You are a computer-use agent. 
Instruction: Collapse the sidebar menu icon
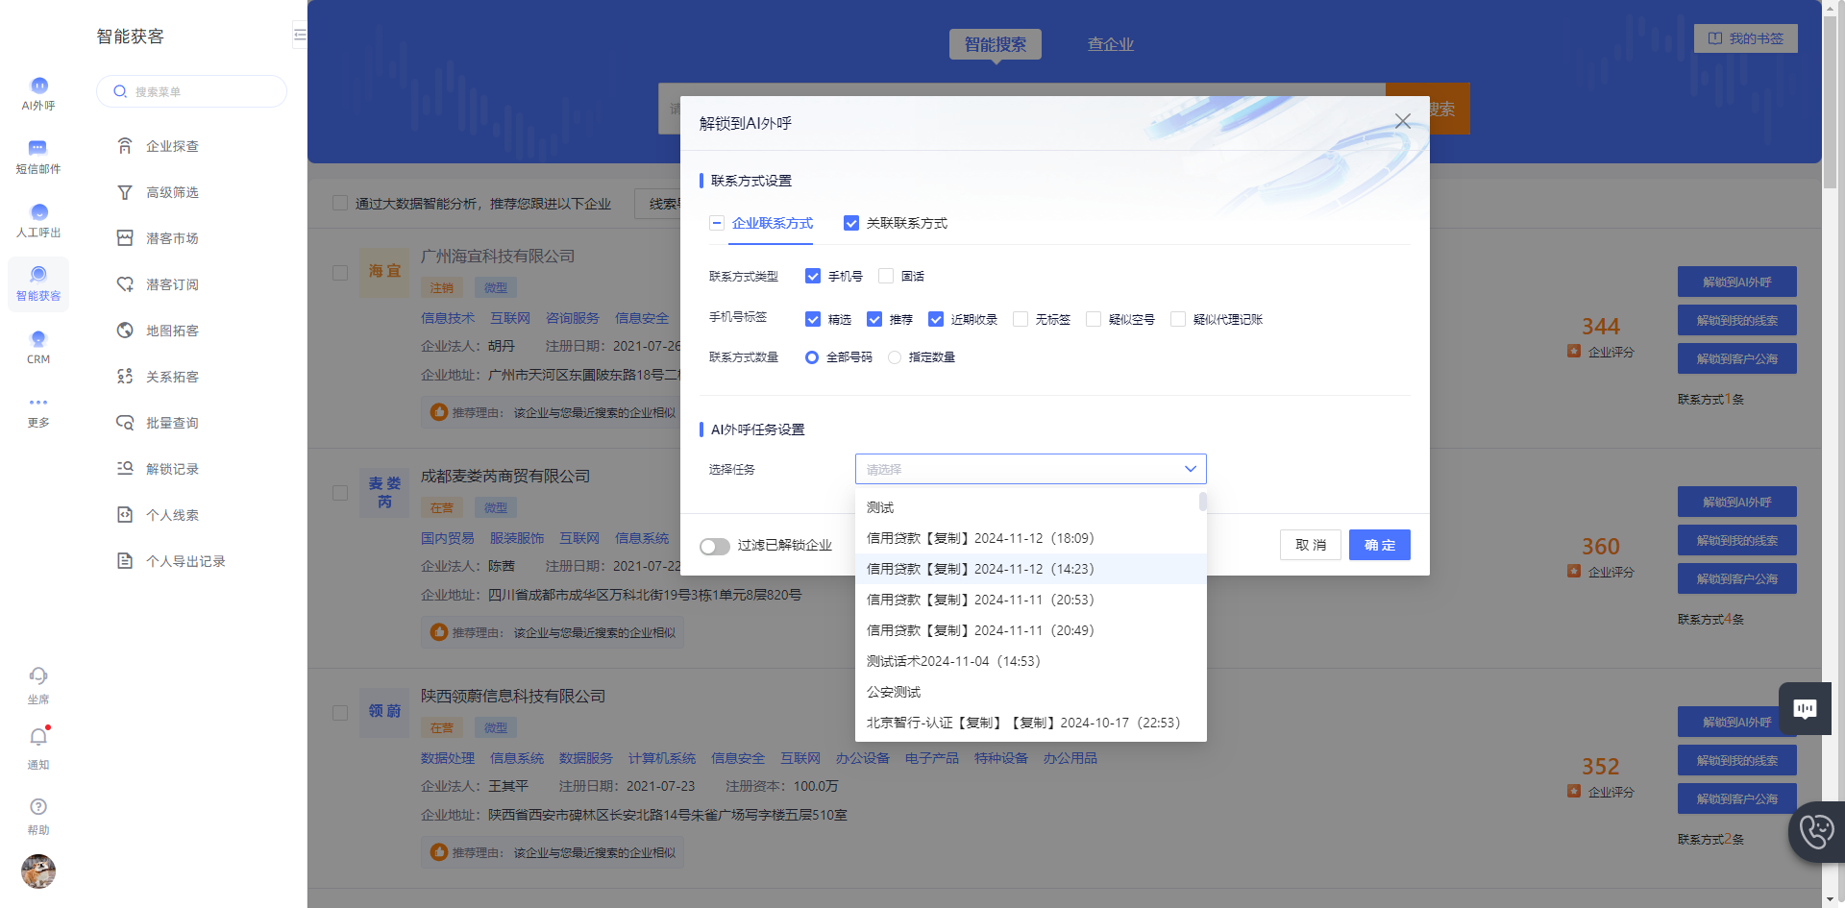300,36
